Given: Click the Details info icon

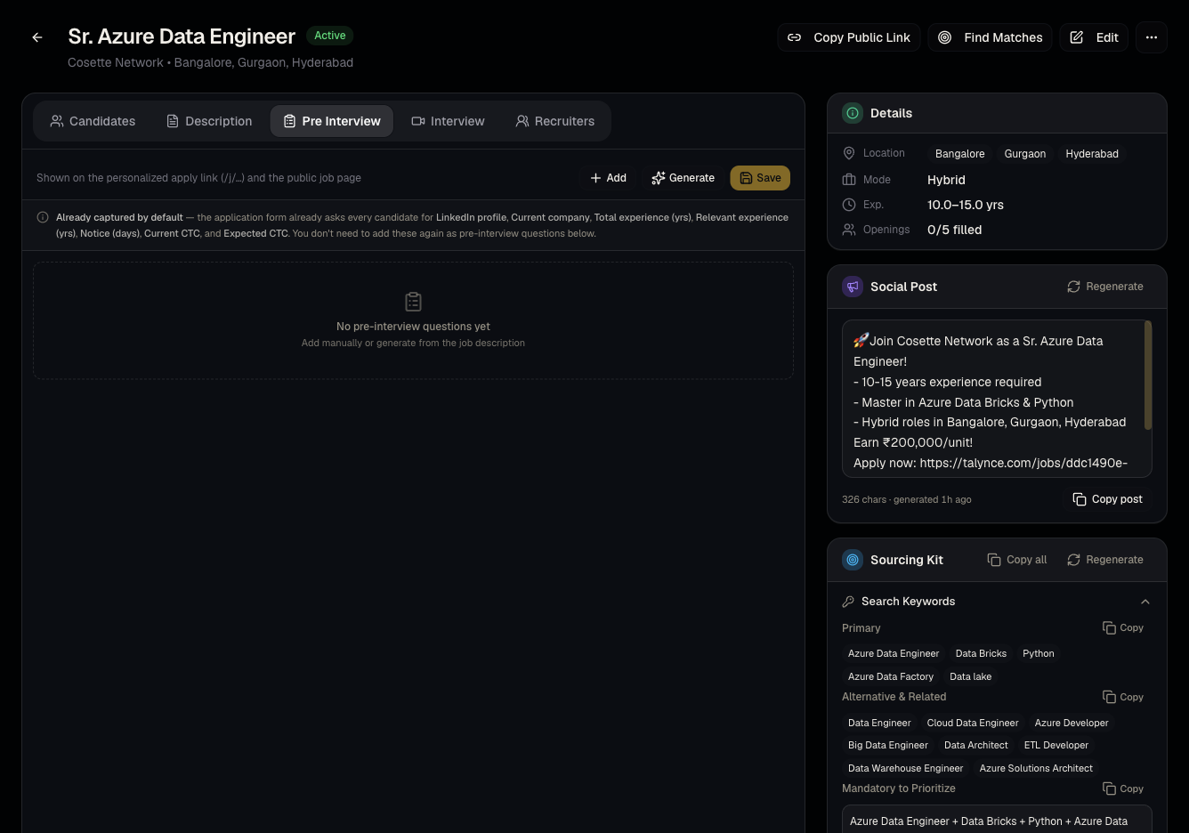Looking at the screenshot, I should [853, 113].
